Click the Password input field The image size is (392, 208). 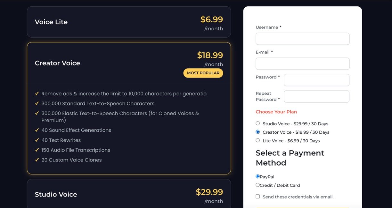[x=316, y=80]
